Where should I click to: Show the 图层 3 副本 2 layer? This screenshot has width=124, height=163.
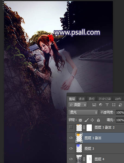click(71, 127)
